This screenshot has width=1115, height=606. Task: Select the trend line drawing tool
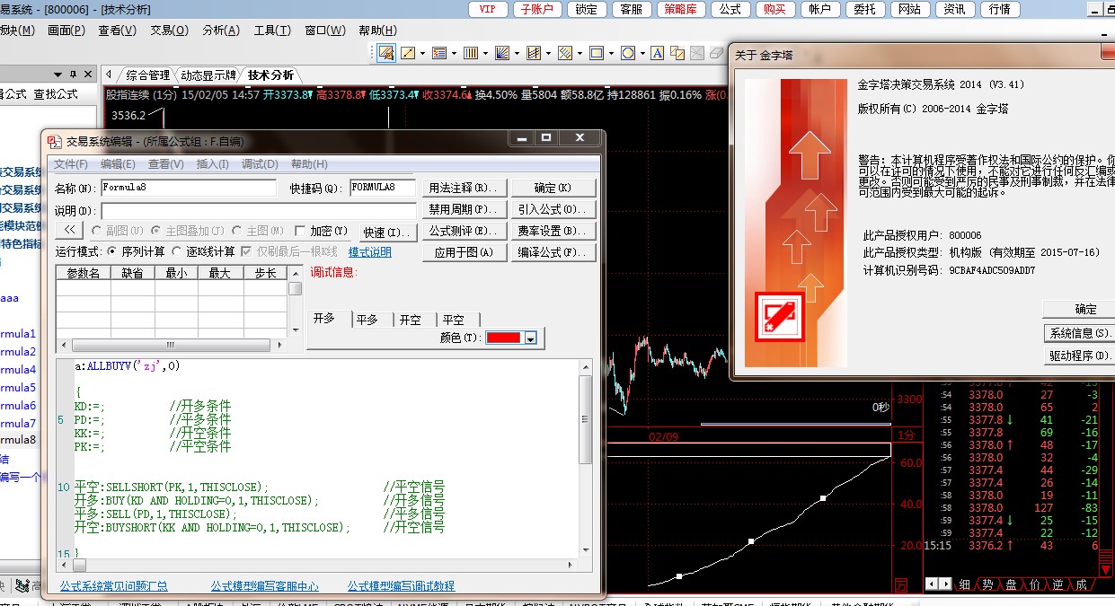[x=408, y=53]
